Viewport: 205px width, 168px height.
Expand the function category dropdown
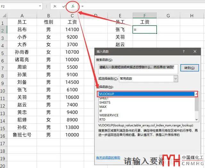point(176,78)
